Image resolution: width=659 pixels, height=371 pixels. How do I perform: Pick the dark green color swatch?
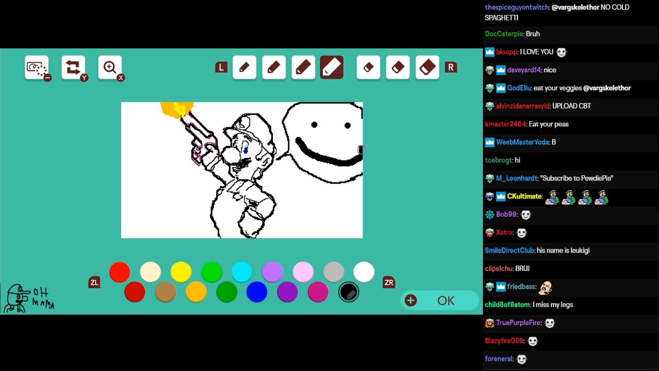(227, 292)
